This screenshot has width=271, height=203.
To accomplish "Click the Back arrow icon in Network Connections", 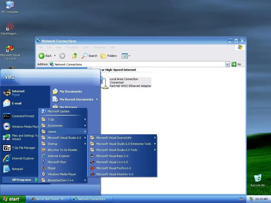I will click(42, 56).
